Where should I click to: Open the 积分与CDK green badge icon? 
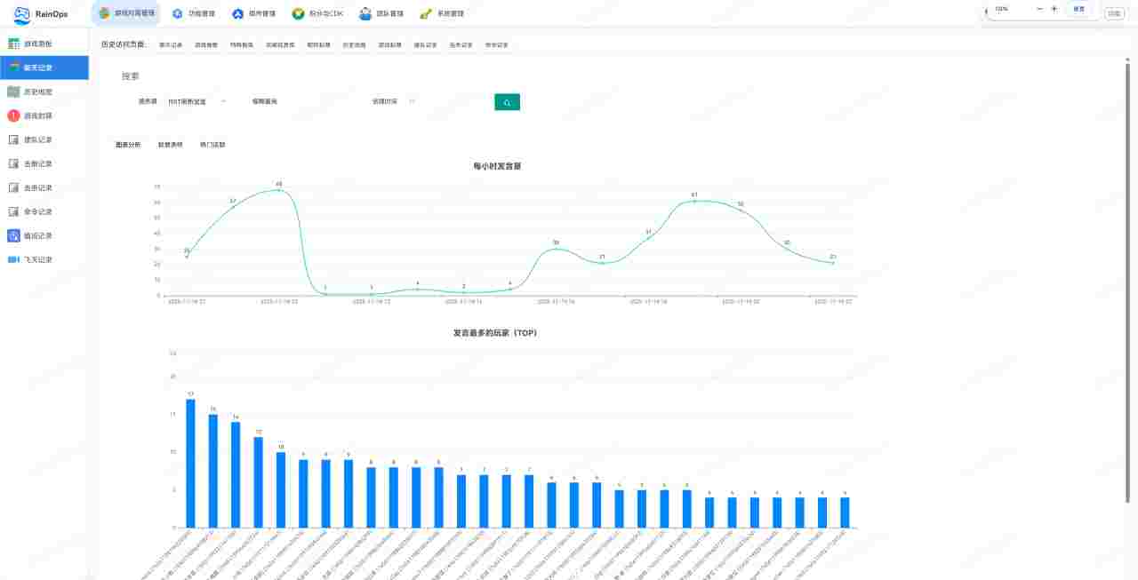click(299, 13)
